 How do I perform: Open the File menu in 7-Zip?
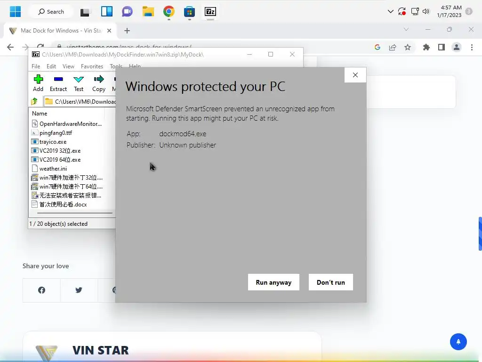36,66
